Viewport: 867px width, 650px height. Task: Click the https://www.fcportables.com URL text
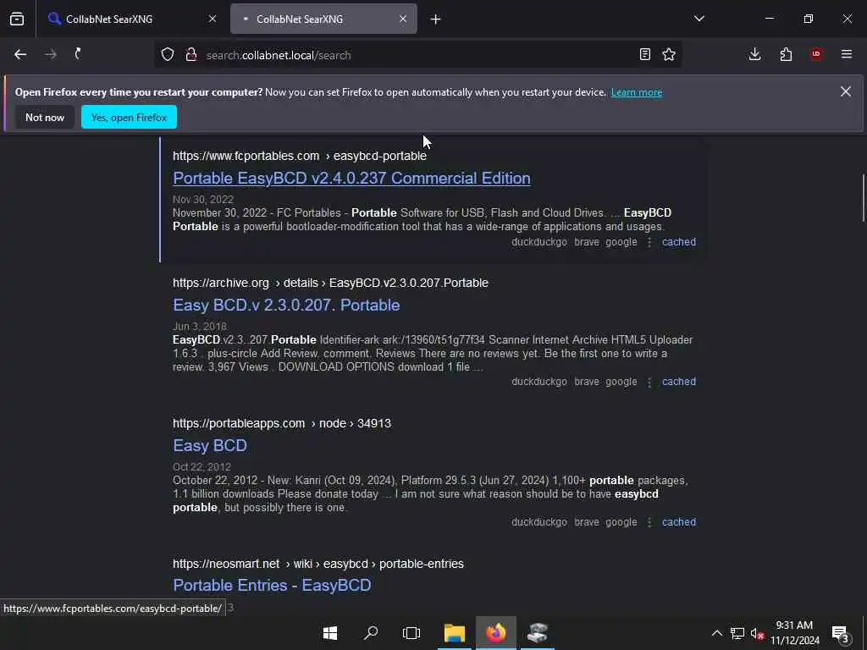pyautogui.click(x=246, y=156)
